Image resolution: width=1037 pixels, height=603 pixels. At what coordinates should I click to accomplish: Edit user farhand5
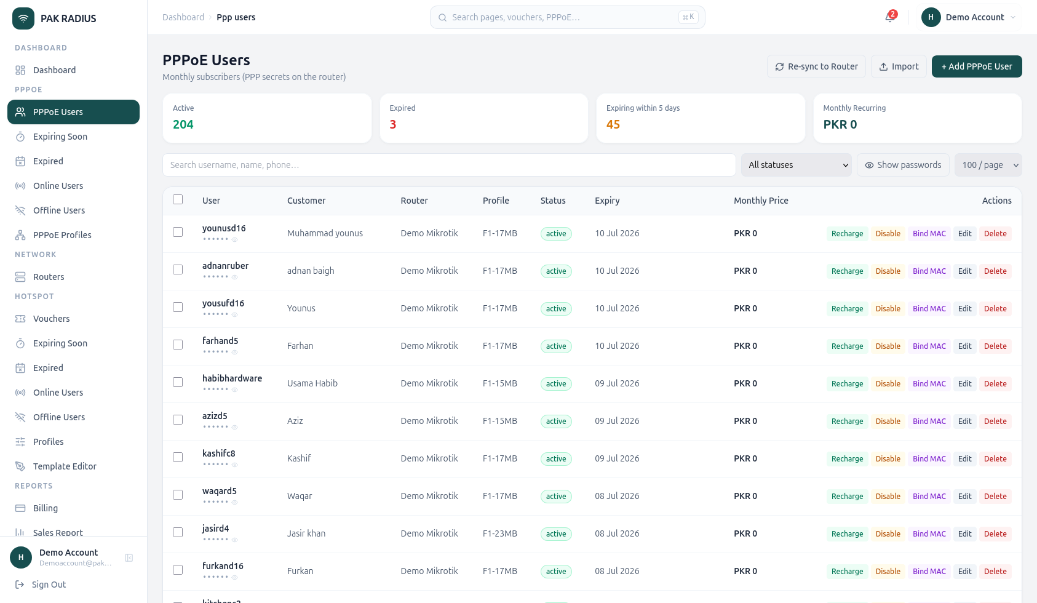pos(964,346)
